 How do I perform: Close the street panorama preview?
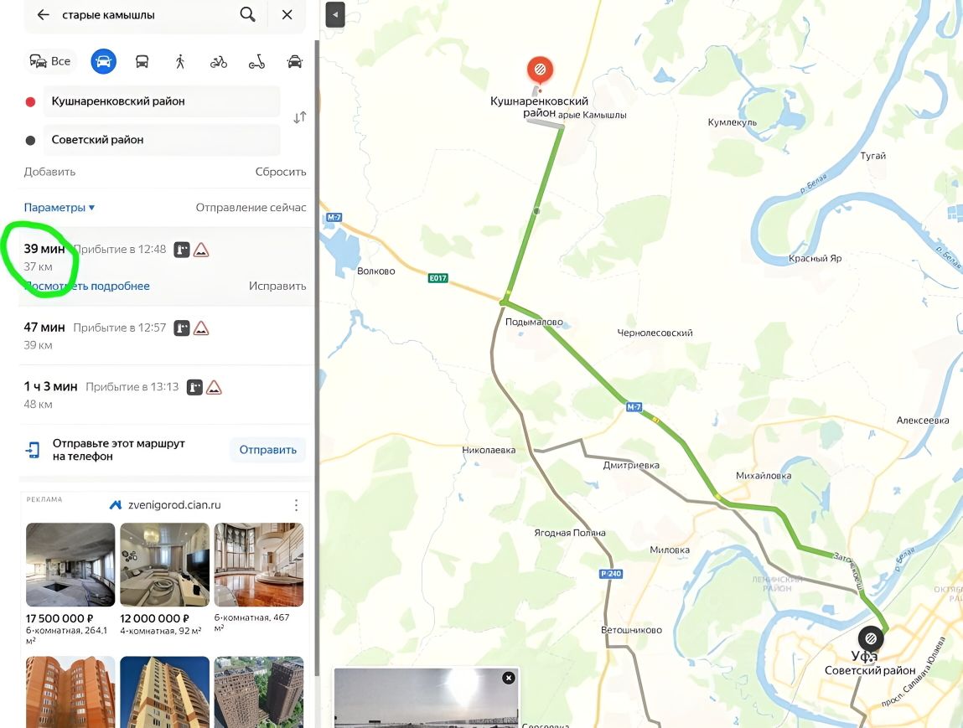tap(509, 679)
